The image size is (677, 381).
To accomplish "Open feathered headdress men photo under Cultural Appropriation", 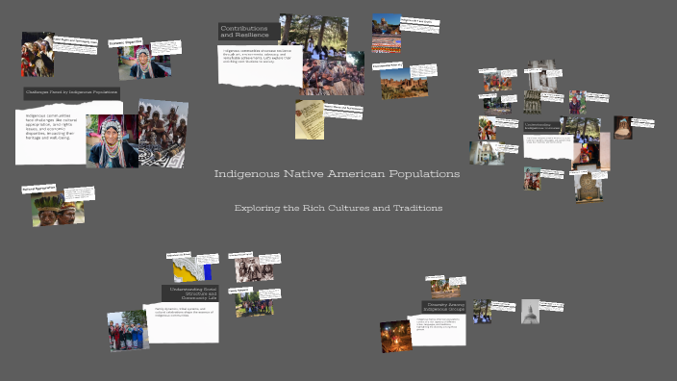I will (58, 210).
